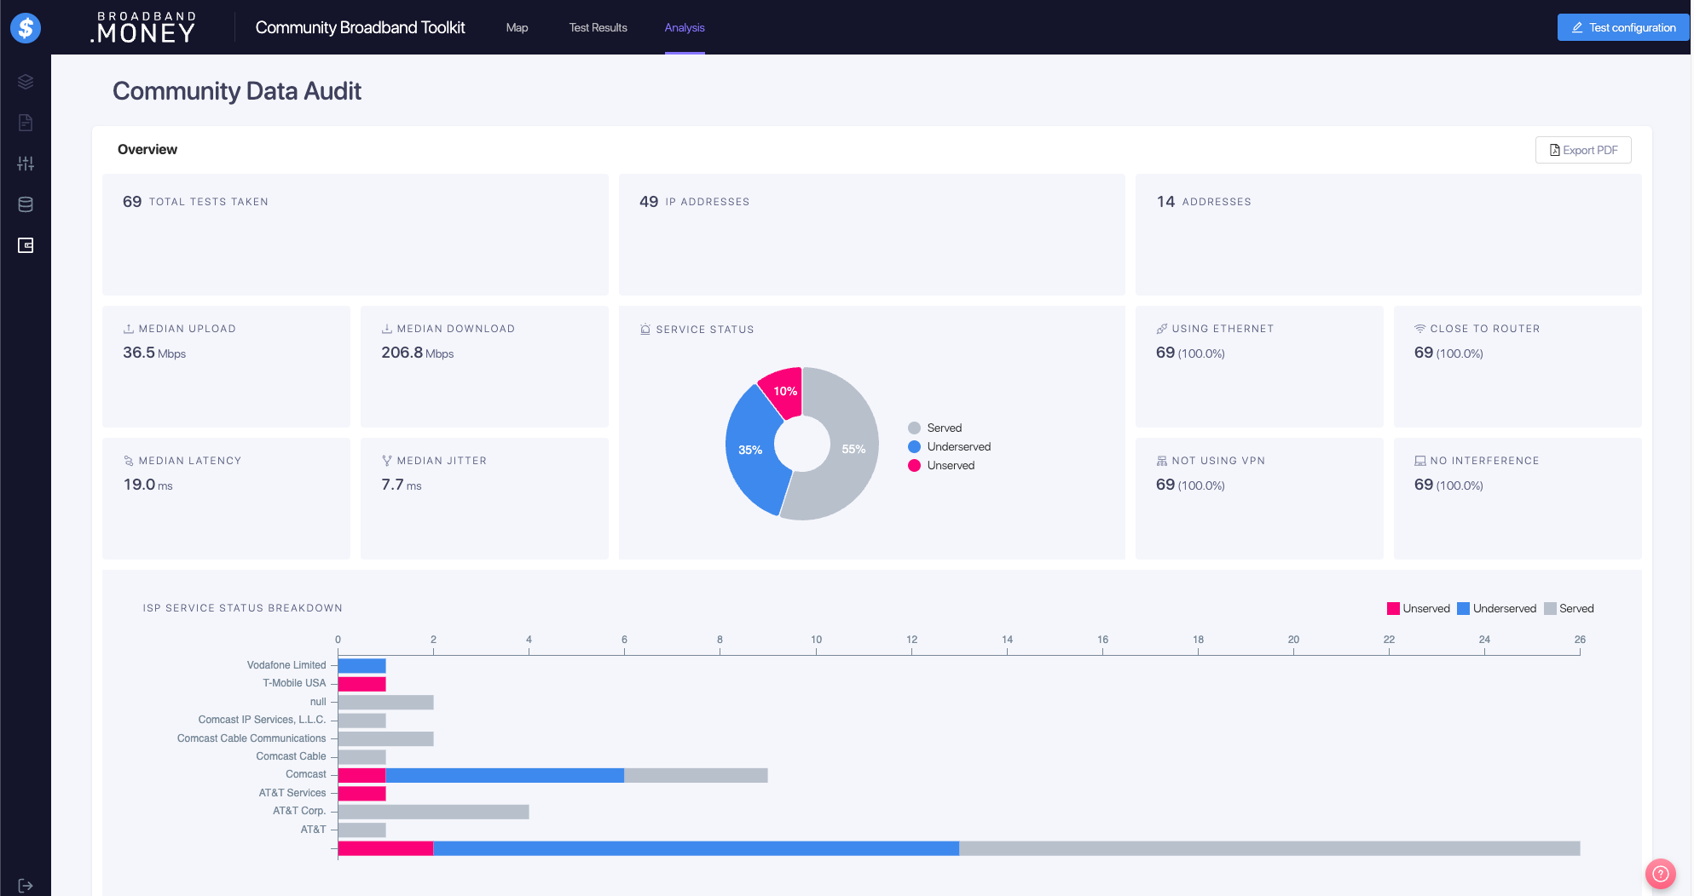Image resolution: width=1694 pixels, height=896 pixels.
Task: Click the Median Latency icon
Action: click(x=129, y=461)
